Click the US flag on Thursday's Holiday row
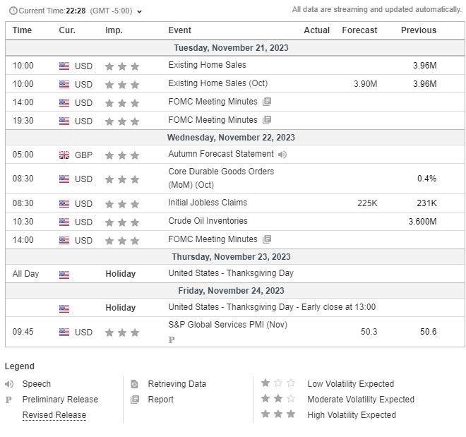This screenshot has width=466, height=437. tap(64, 274)
